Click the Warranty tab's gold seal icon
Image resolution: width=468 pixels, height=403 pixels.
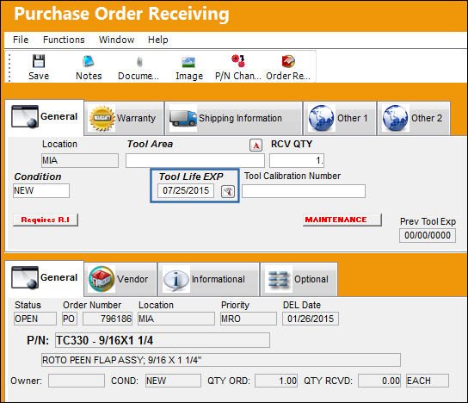102,118
